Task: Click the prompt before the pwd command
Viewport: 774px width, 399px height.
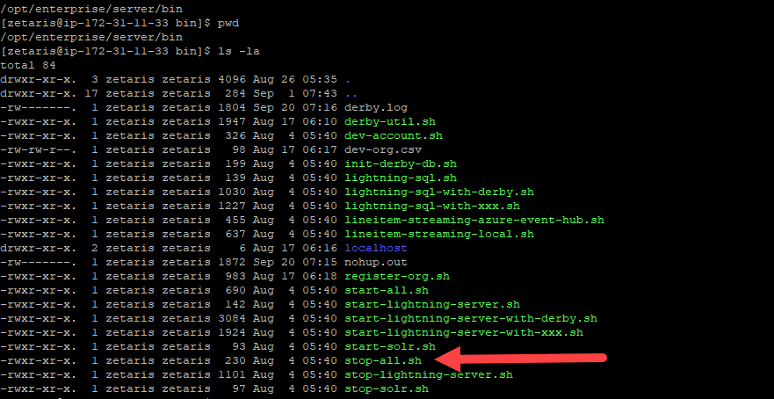Action: click(x=105, y=23)
